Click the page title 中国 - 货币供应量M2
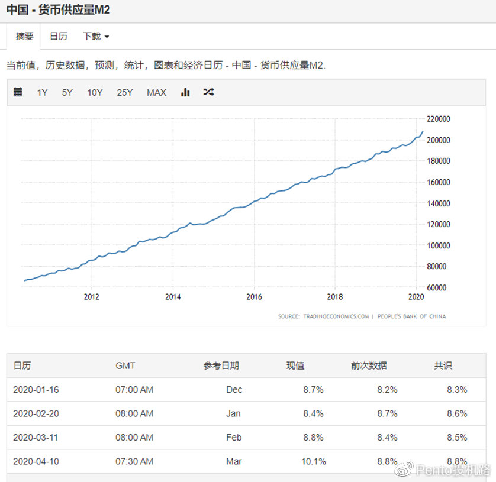This screenshot has width=496, height=482. click(58, 10)
